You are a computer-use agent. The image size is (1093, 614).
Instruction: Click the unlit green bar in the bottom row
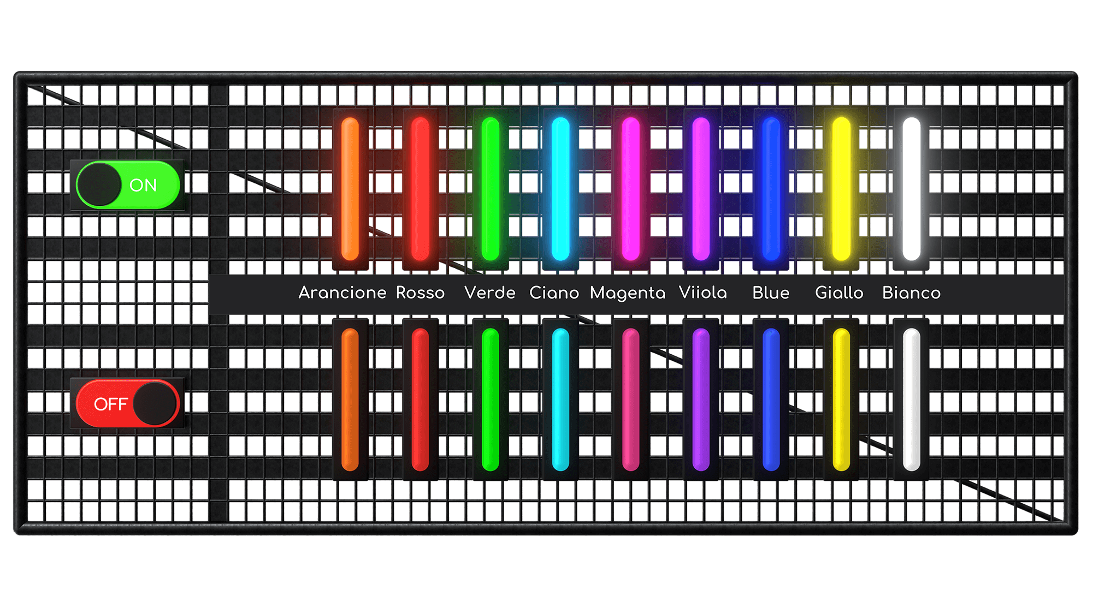tap(491, 400)
